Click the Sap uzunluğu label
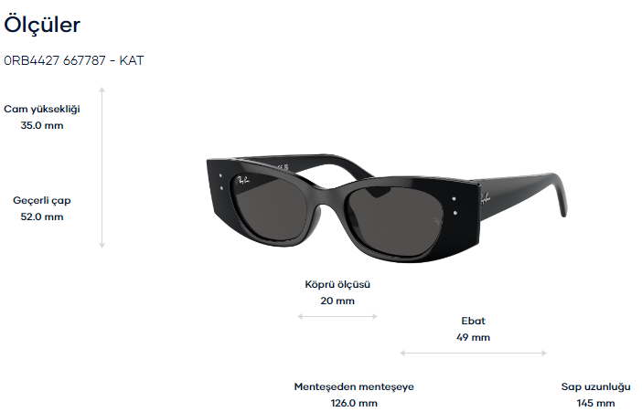This screenshot has width=642, height=412. click(595, 387)
